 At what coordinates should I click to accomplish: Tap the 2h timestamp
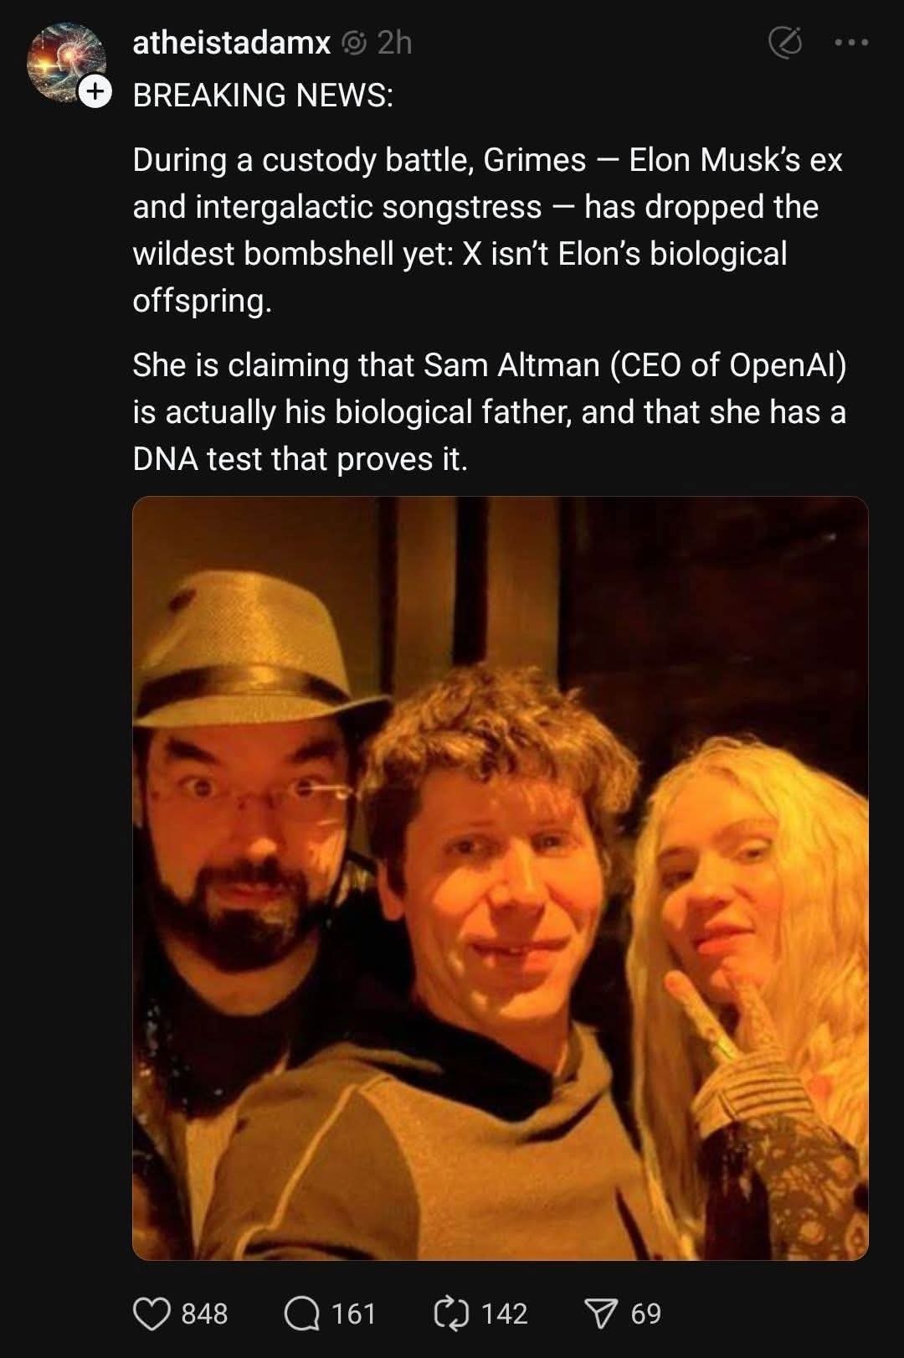tap(394, 43)
